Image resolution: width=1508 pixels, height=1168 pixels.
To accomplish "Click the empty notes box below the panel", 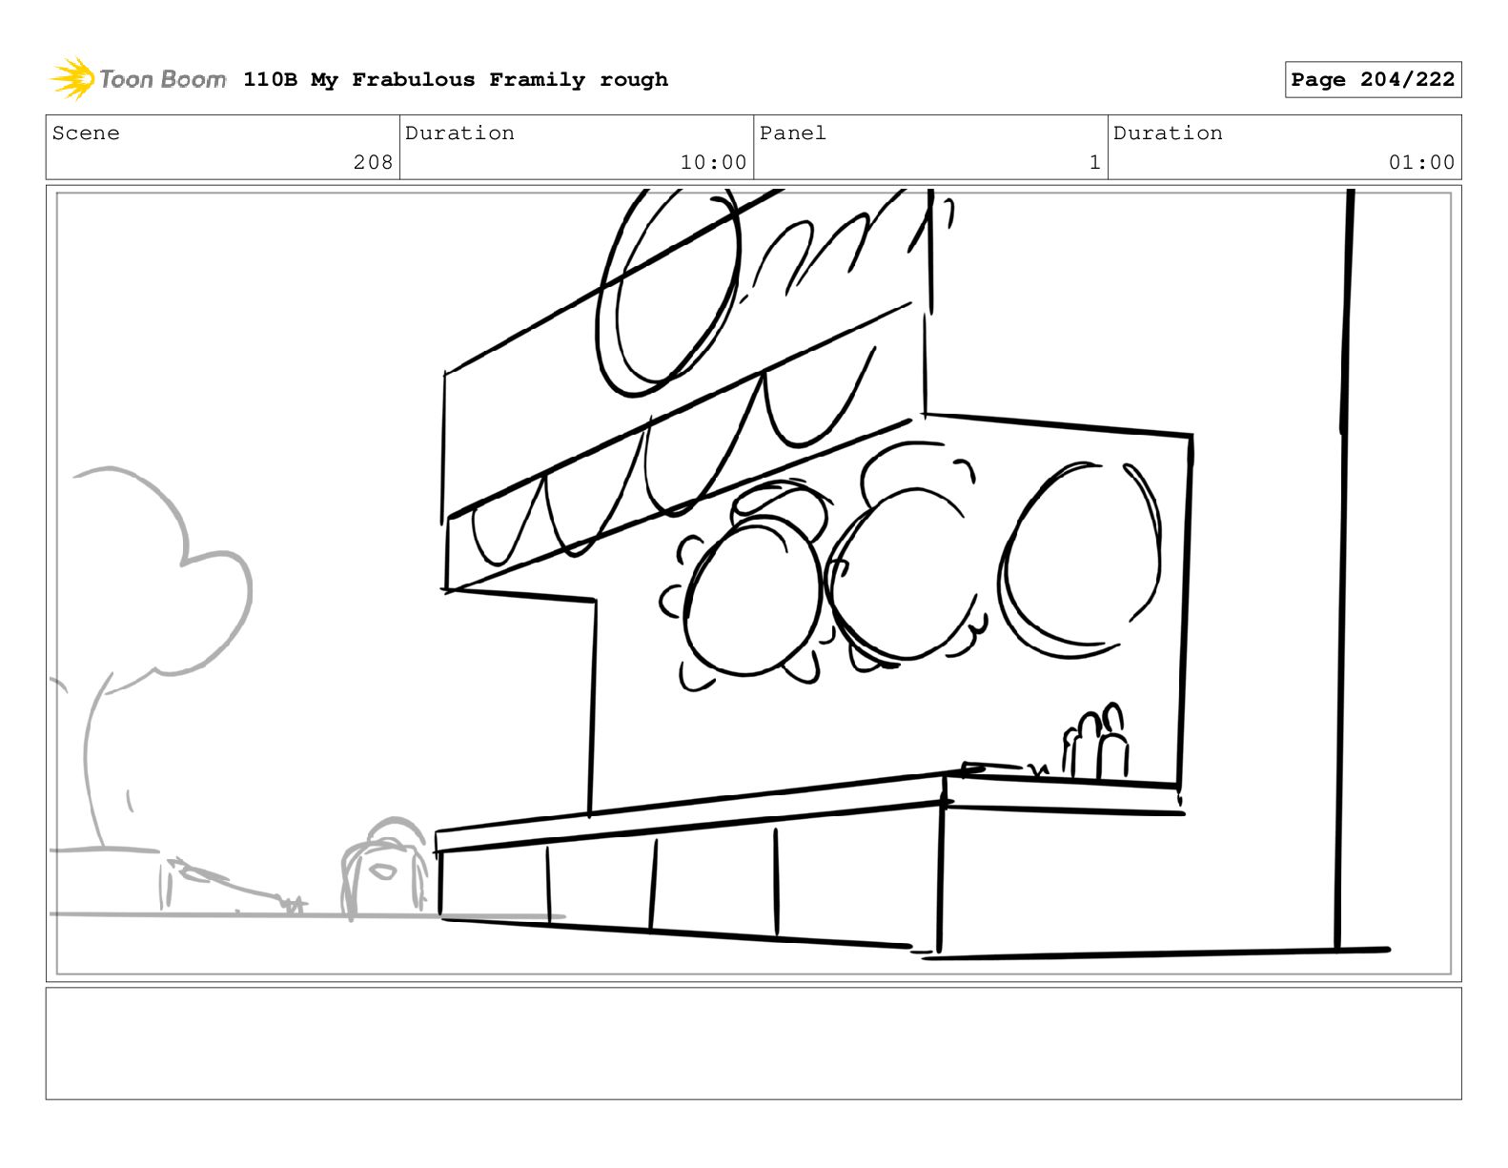I will [753, 1043].
